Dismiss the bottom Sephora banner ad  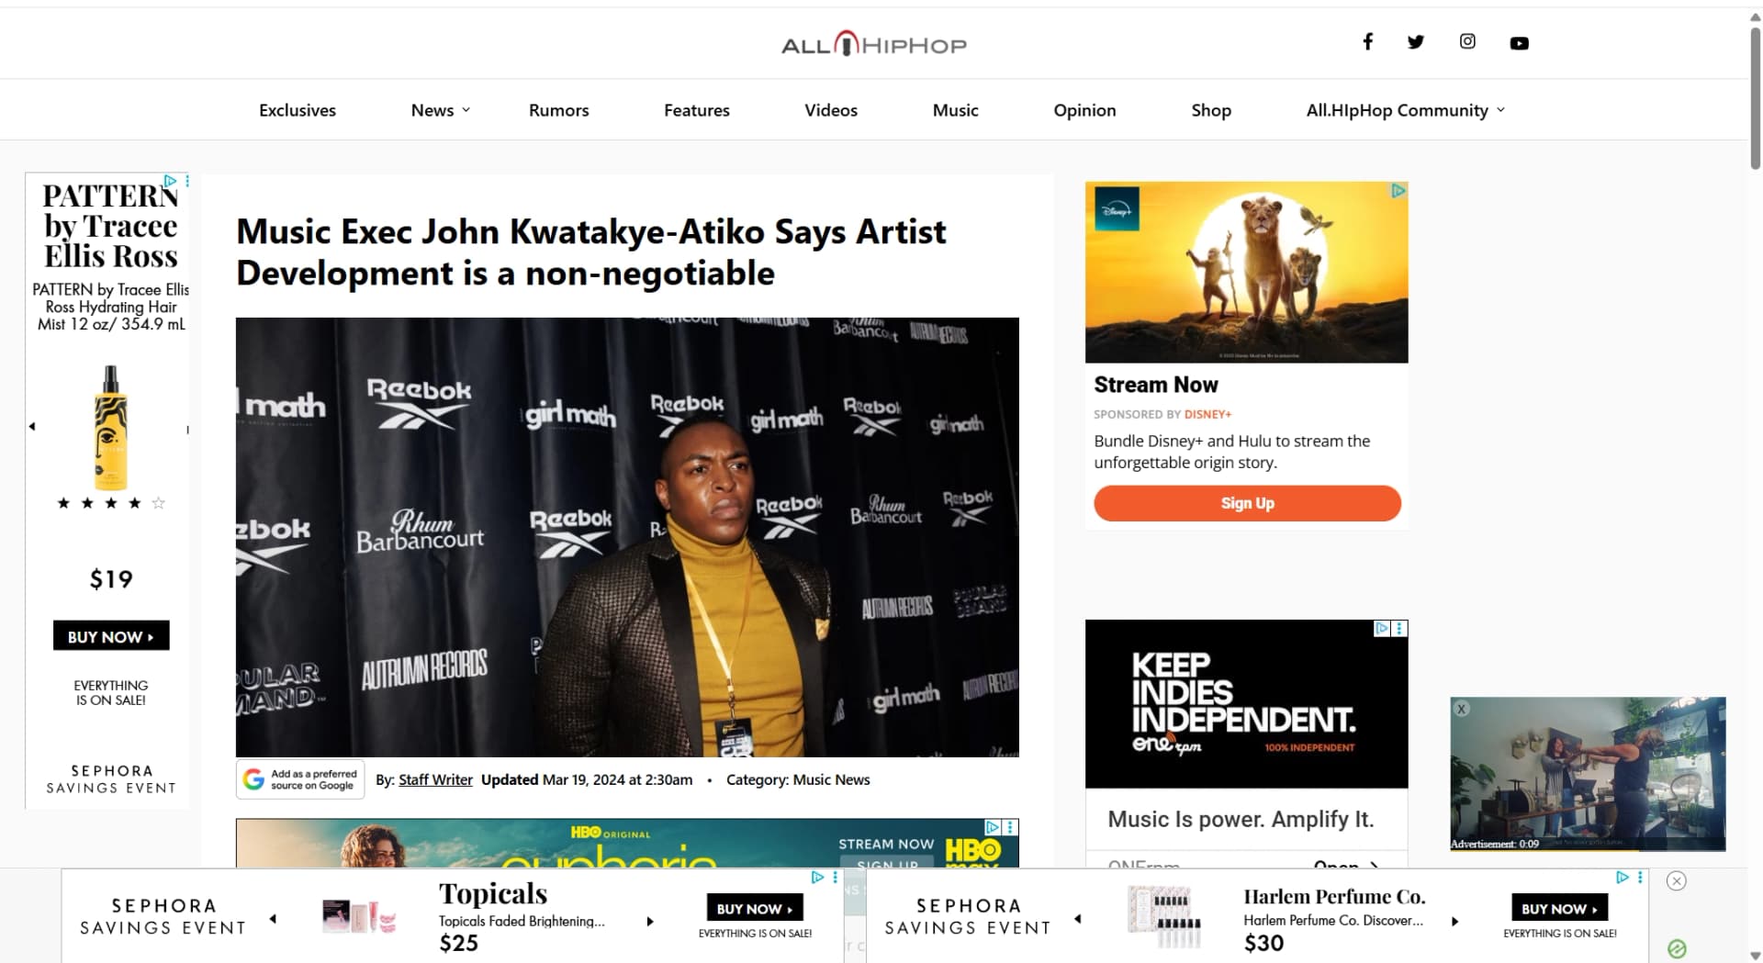(x=1677, y=881)
